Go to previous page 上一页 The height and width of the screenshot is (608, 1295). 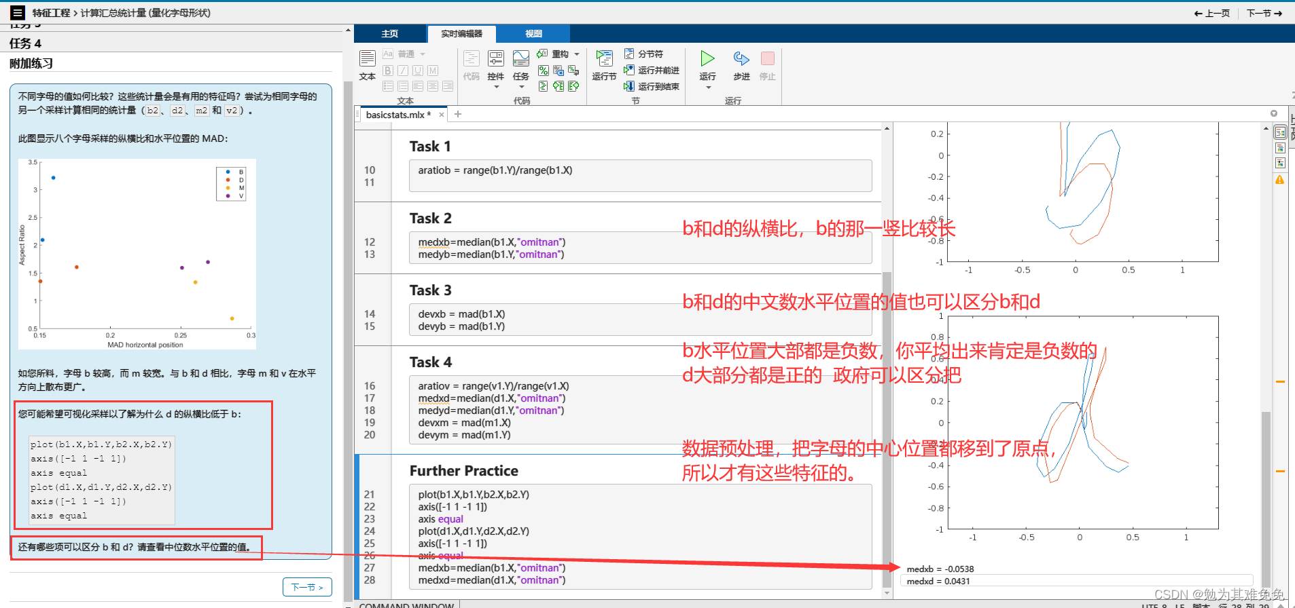point(1212,13)
